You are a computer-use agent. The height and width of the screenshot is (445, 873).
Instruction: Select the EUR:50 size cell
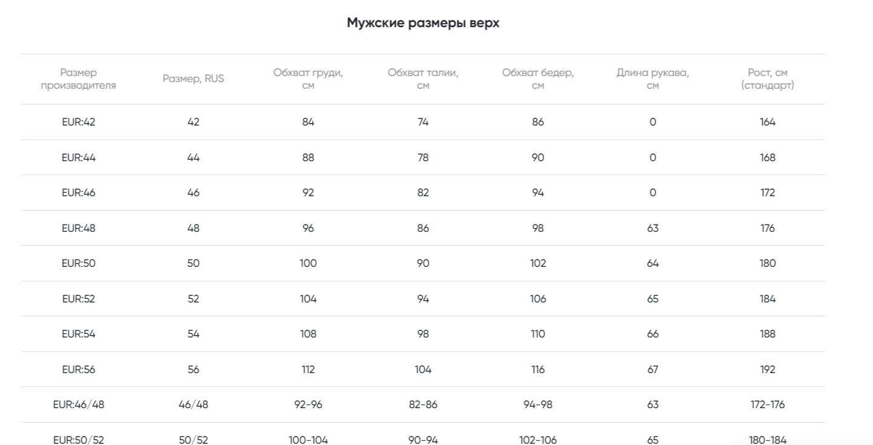pyautogui.click(x=79, y=263)
